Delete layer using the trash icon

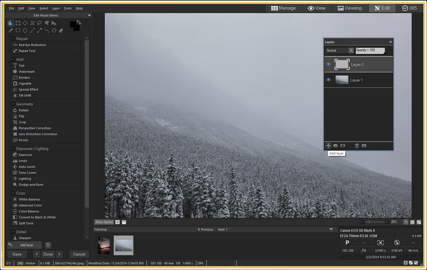click(x=357, y=146)
